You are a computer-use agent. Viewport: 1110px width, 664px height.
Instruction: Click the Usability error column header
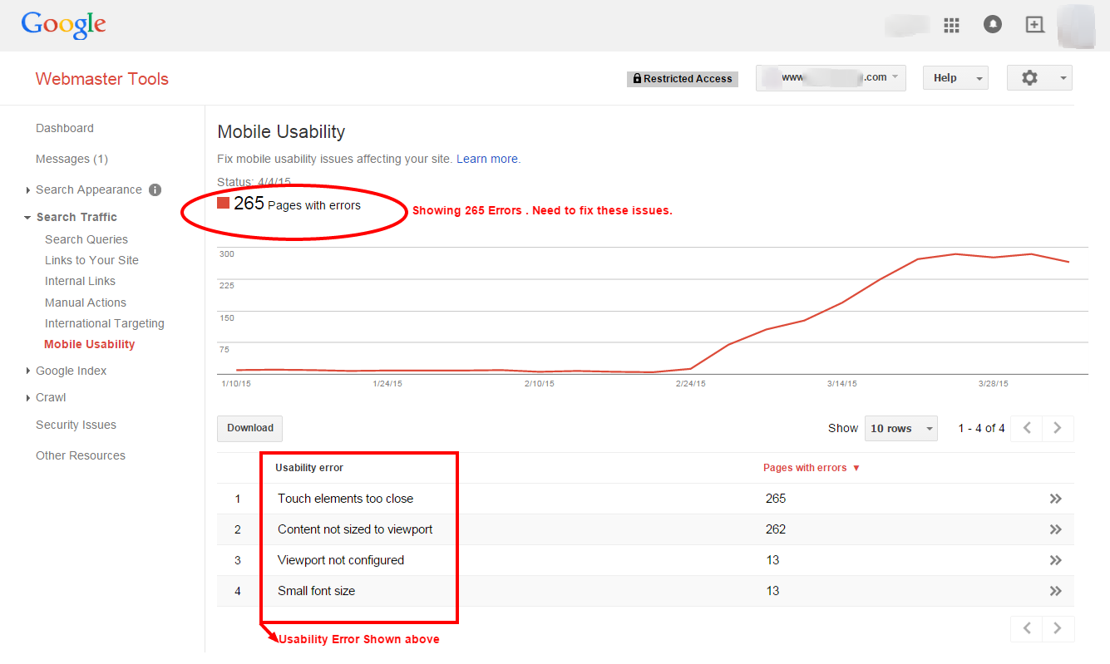tap(309, 468)
